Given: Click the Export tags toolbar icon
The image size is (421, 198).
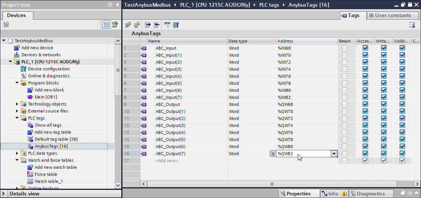Looking at the screenshot, I should click(148, 25).
